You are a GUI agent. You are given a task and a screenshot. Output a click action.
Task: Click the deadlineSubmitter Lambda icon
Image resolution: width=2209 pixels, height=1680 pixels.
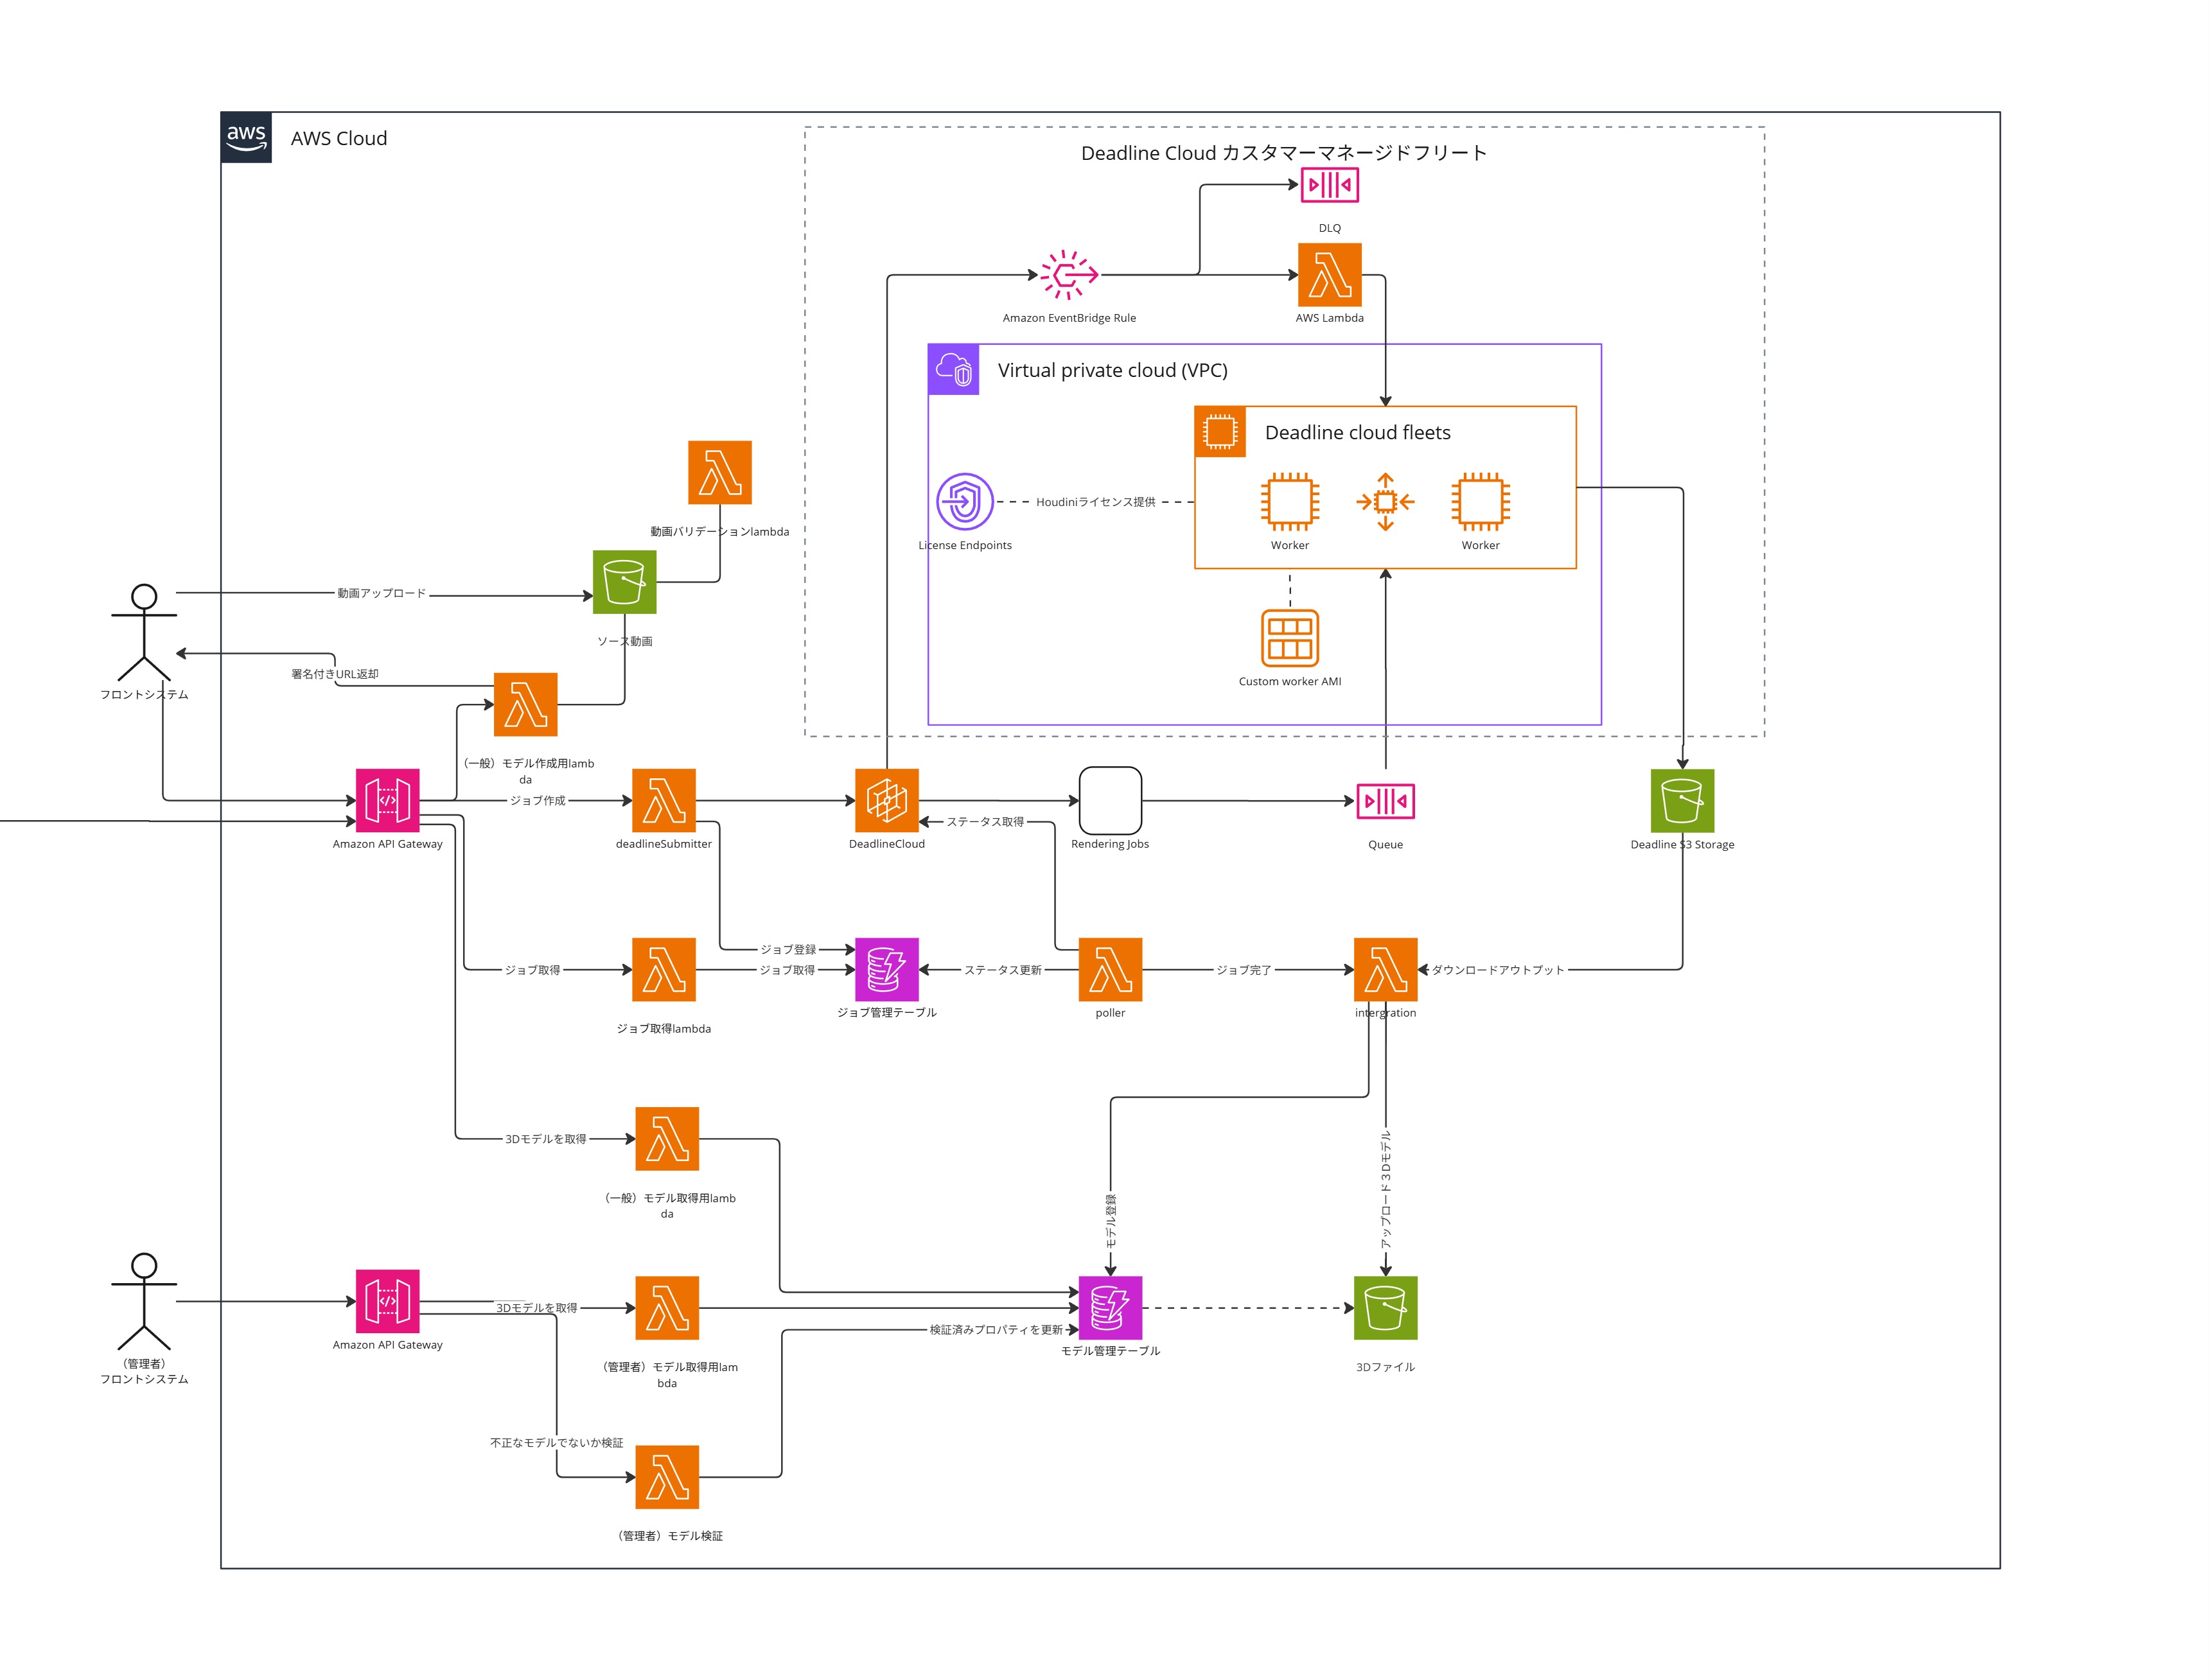click(663, 800)
